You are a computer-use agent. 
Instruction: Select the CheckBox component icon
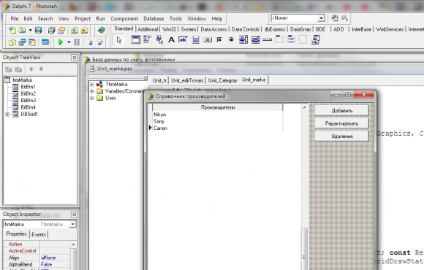click(x=219, y=40)
